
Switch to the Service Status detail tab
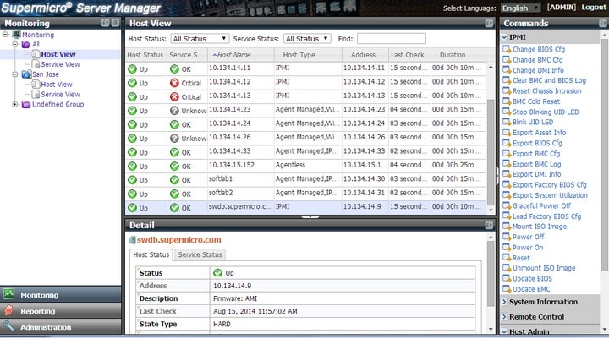tap(200, 254)
